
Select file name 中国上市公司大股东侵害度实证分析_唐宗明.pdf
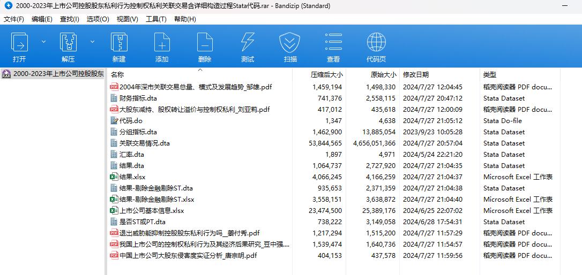188,256
